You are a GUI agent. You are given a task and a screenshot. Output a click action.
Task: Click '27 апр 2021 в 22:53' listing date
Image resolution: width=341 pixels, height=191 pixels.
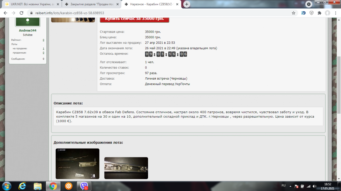pos(160,43)
